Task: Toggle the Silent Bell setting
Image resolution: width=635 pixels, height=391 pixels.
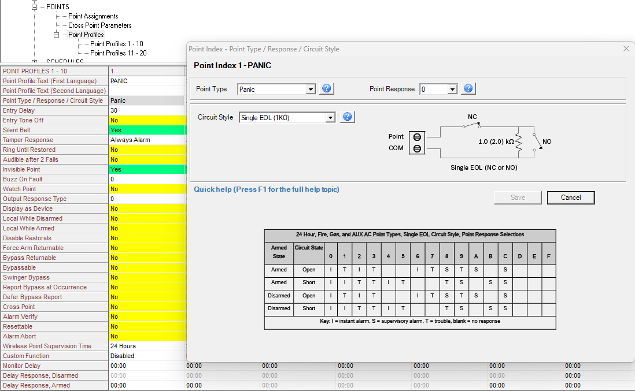Action: [x=146, y=130]
